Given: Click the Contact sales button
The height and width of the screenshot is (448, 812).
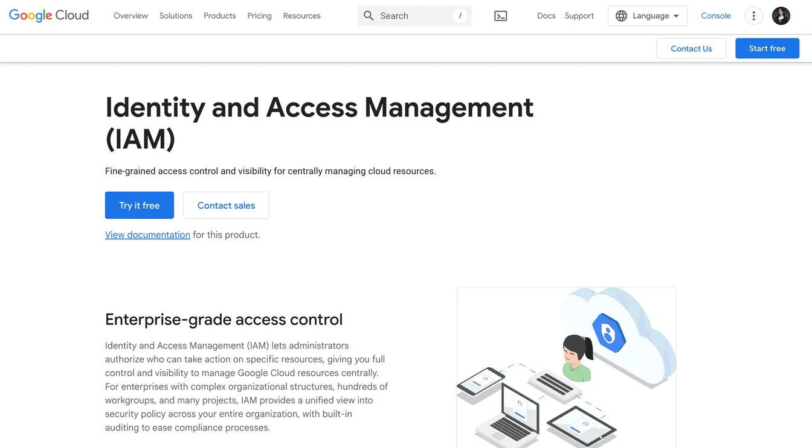Looking at the screenshot, I should [226, 205].
